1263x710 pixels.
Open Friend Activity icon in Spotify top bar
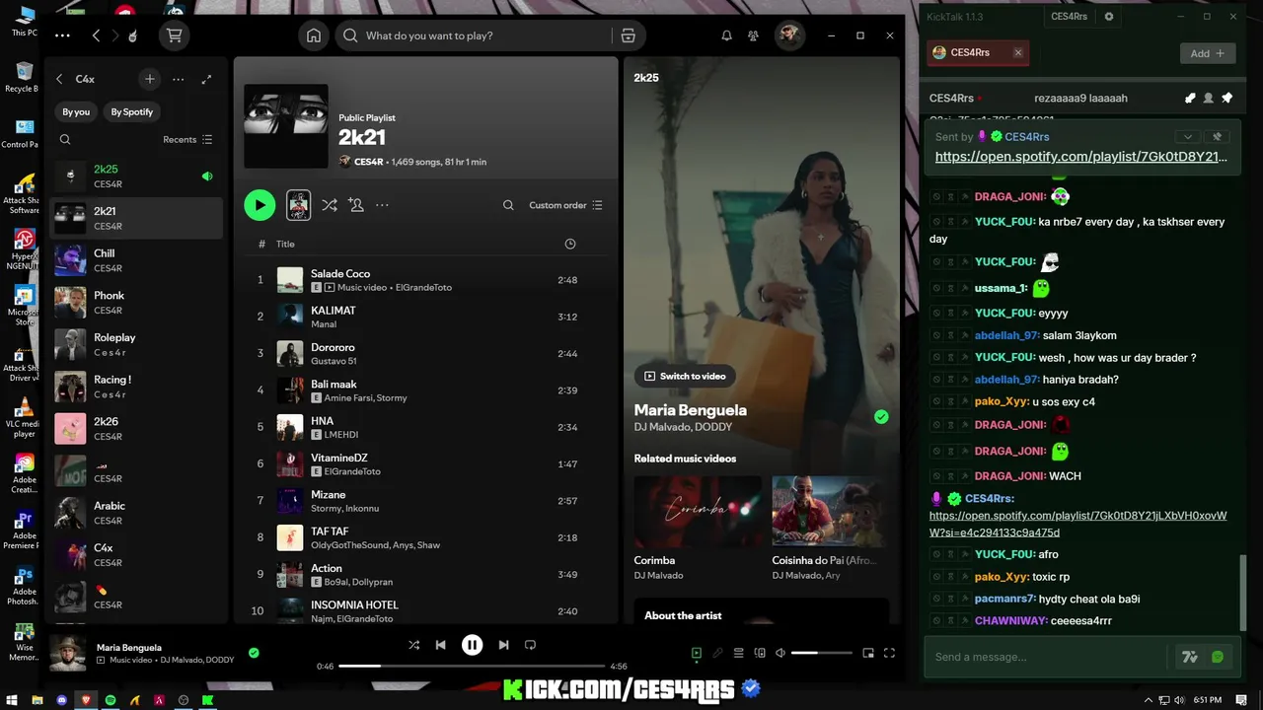[753, 35]
